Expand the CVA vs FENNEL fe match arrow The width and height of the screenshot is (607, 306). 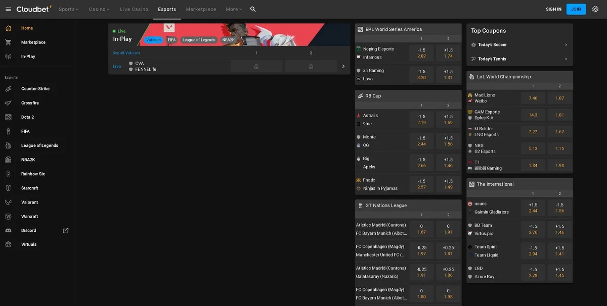[343, 66]
